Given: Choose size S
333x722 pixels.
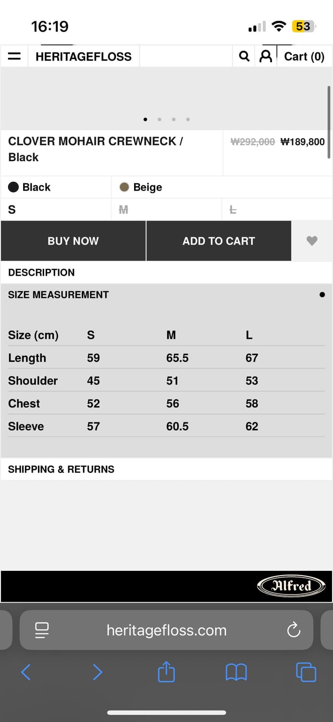Looking at the screenshot, I should 12,210.
